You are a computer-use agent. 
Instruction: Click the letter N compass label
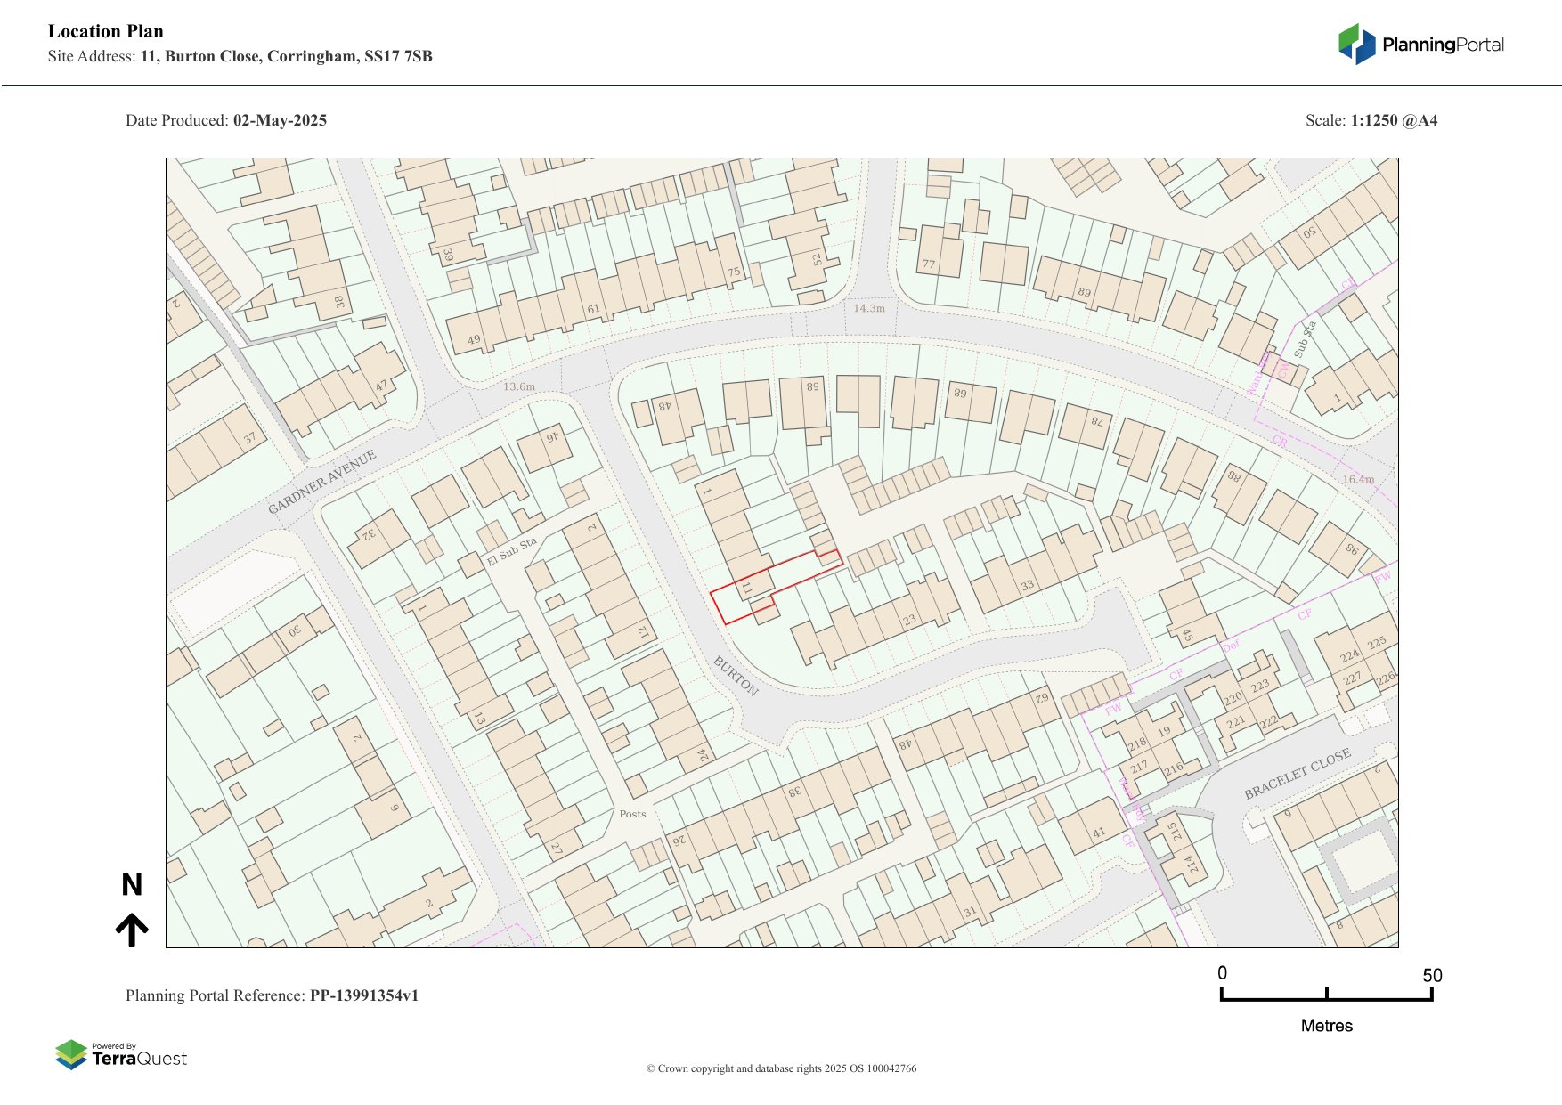point(132,885)
